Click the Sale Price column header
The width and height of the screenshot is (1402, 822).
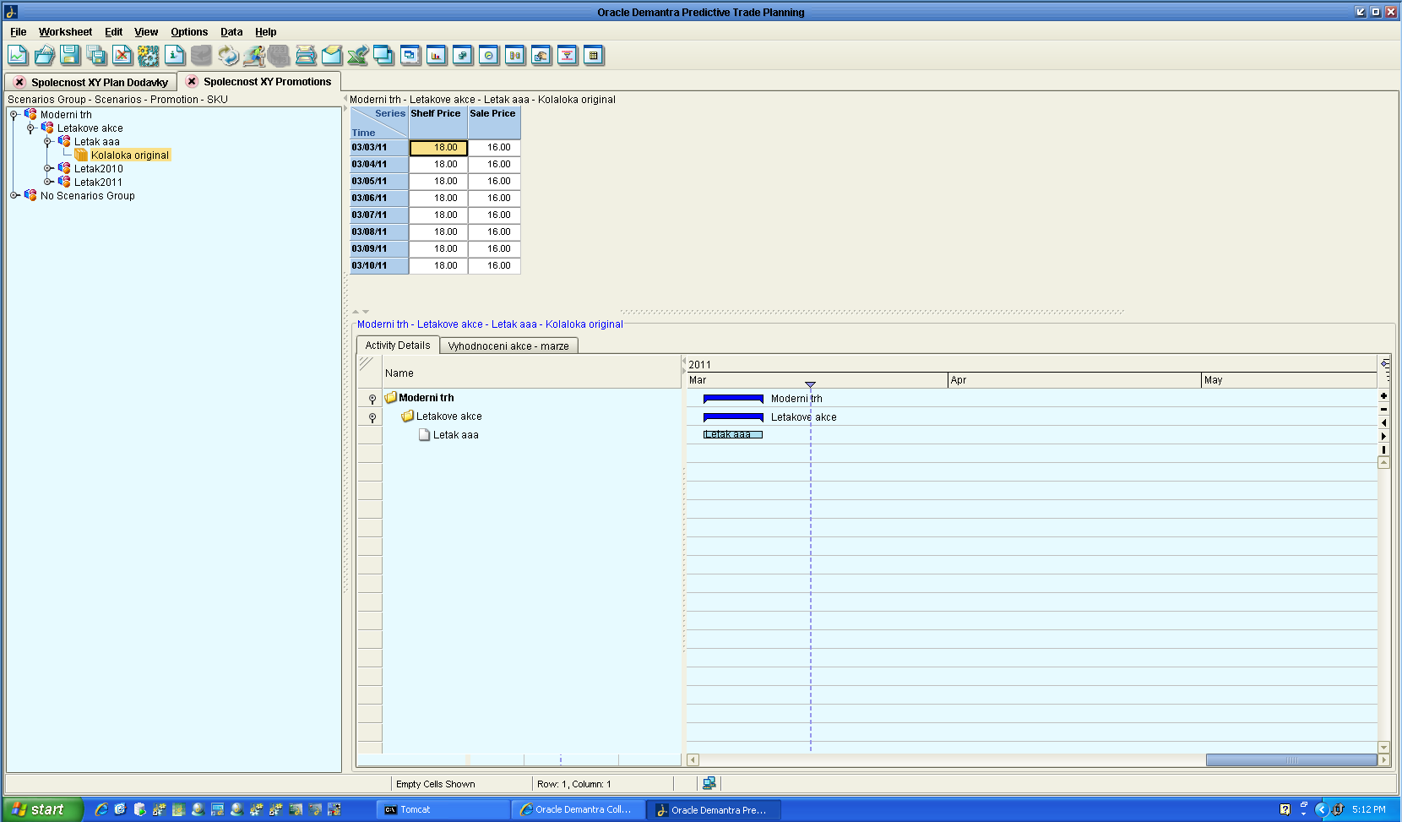[x=494, y=122]
